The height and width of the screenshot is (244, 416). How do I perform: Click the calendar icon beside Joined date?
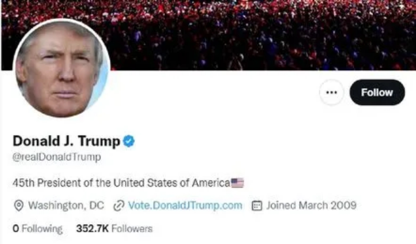[x=257, y=206]
